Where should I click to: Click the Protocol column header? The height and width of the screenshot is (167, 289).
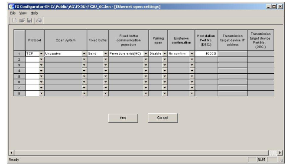[35, 40]
